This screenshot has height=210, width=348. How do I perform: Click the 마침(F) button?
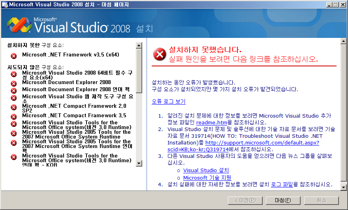[283, 201]
